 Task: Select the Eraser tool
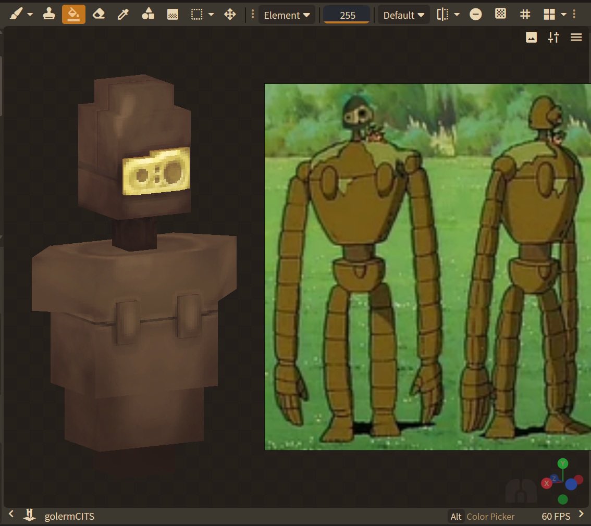point(98,15)
